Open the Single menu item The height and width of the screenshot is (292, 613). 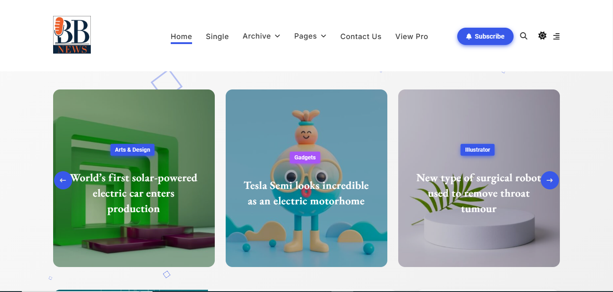[217, 37]
